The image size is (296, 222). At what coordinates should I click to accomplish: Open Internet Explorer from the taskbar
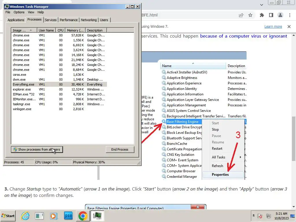pyautogui.click(x=25, y=216)
